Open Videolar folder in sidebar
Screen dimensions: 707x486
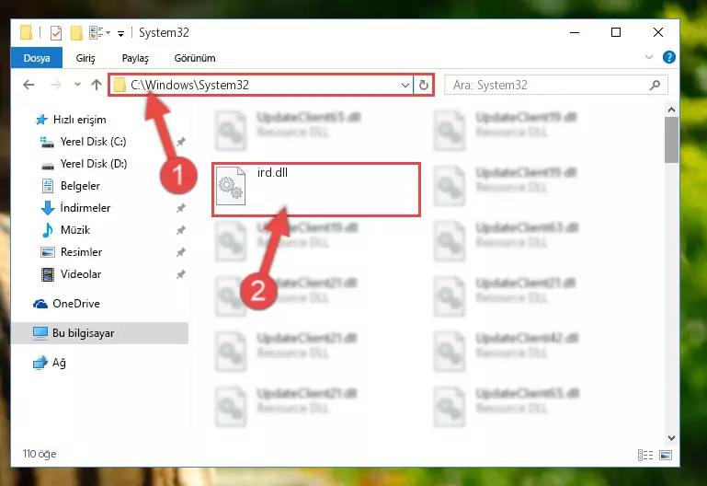point(81,274)
